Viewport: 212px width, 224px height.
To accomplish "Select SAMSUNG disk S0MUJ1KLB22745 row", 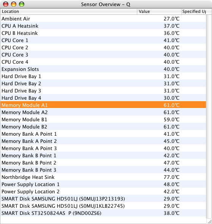I will [103, 206].
